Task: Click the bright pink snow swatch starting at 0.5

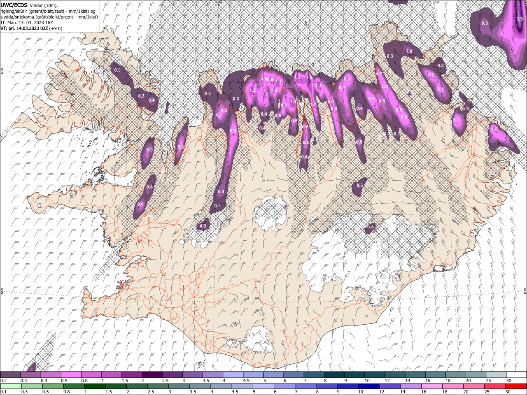Action: click(71, 375)
